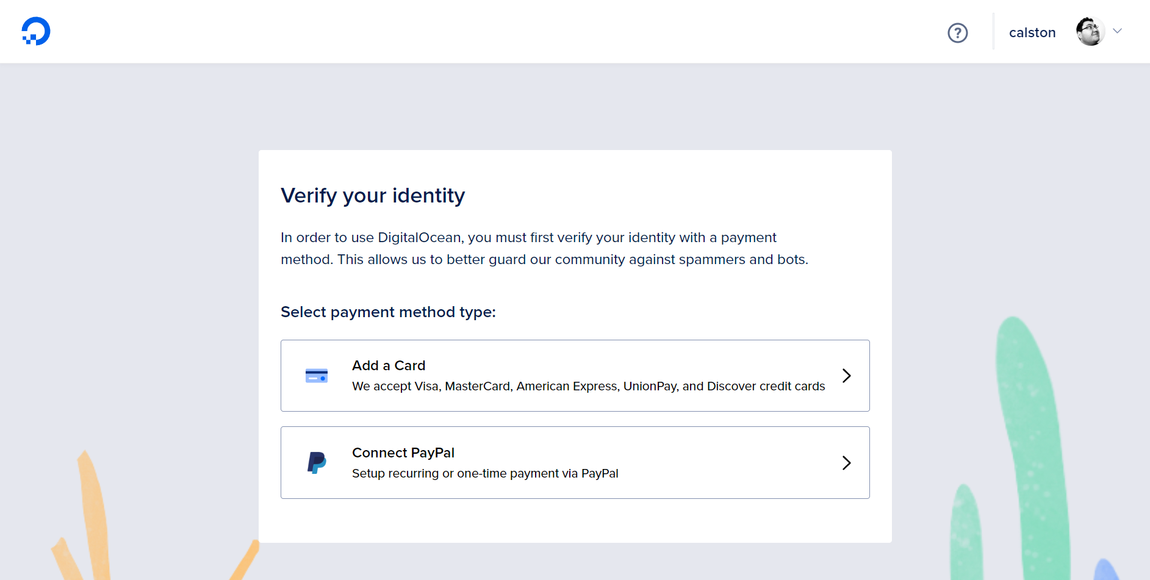Select the Connect PayPal payment option
This screenshot has height=580, width=1150.
[575, 463]
